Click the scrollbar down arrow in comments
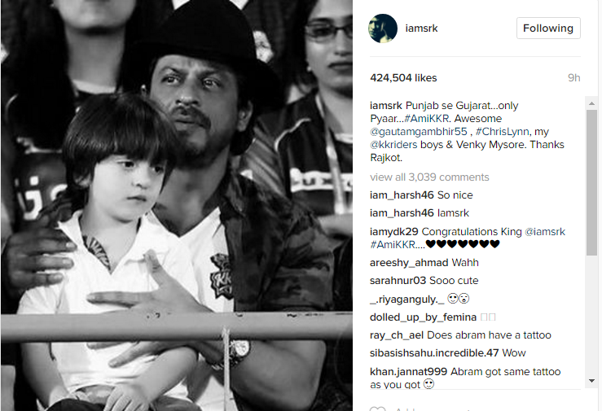 591,381
